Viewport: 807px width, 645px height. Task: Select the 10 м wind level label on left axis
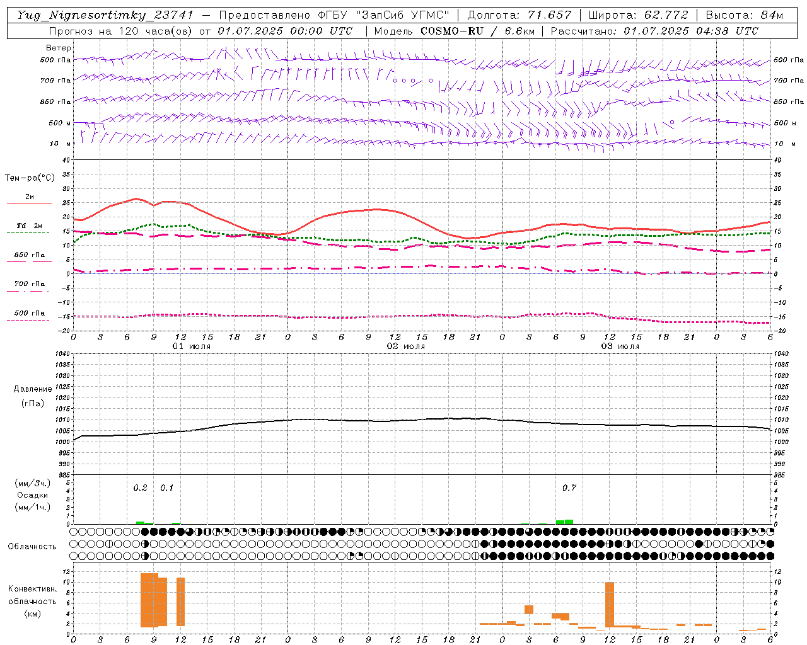click(x=59, y=144)
